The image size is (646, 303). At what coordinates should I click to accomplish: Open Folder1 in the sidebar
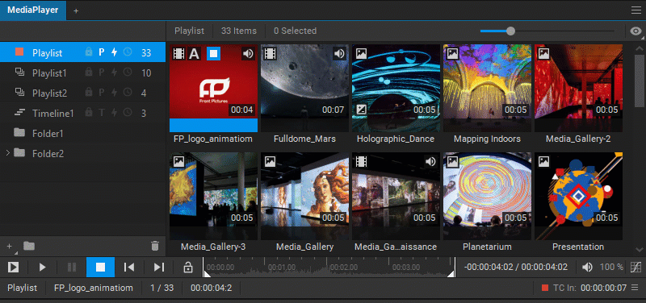[x=82, y=133]
